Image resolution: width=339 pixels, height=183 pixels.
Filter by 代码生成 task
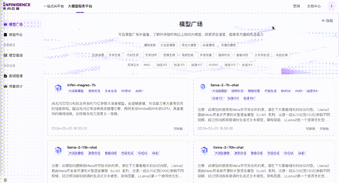(x=133, y=55)
